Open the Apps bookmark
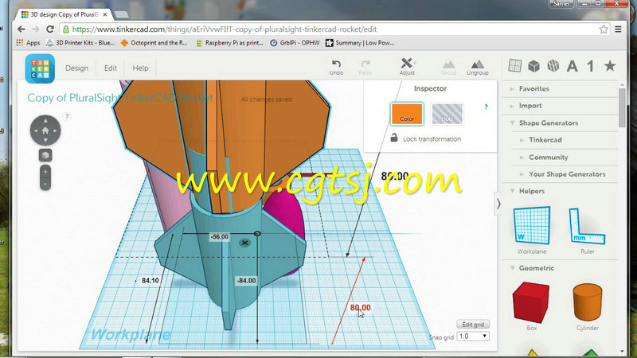This screenshot has height=358, width=637. (x=29, y=43)
